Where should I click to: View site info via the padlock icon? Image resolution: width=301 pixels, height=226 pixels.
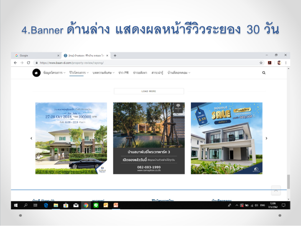[x=36, y=63]
